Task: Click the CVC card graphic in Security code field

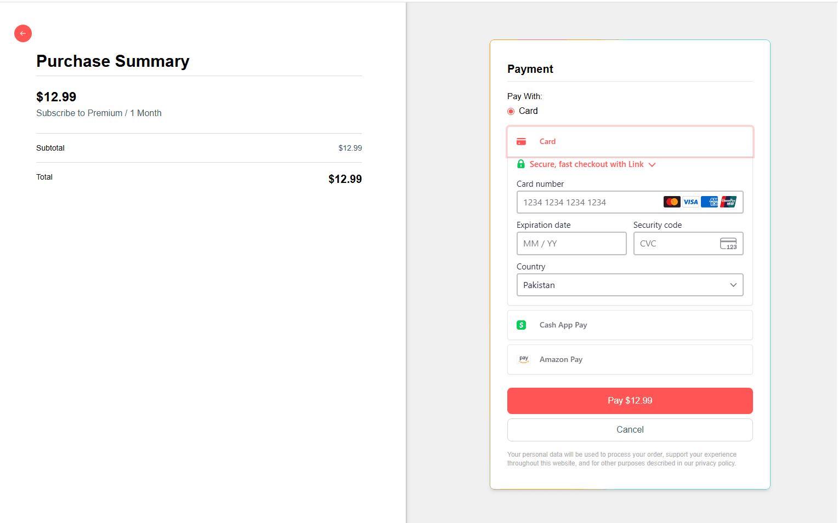Action: pos(729,243)
